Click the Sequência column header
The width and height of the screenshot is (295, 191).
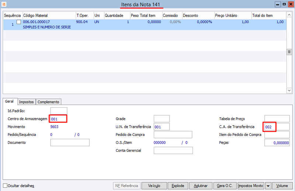13,15
